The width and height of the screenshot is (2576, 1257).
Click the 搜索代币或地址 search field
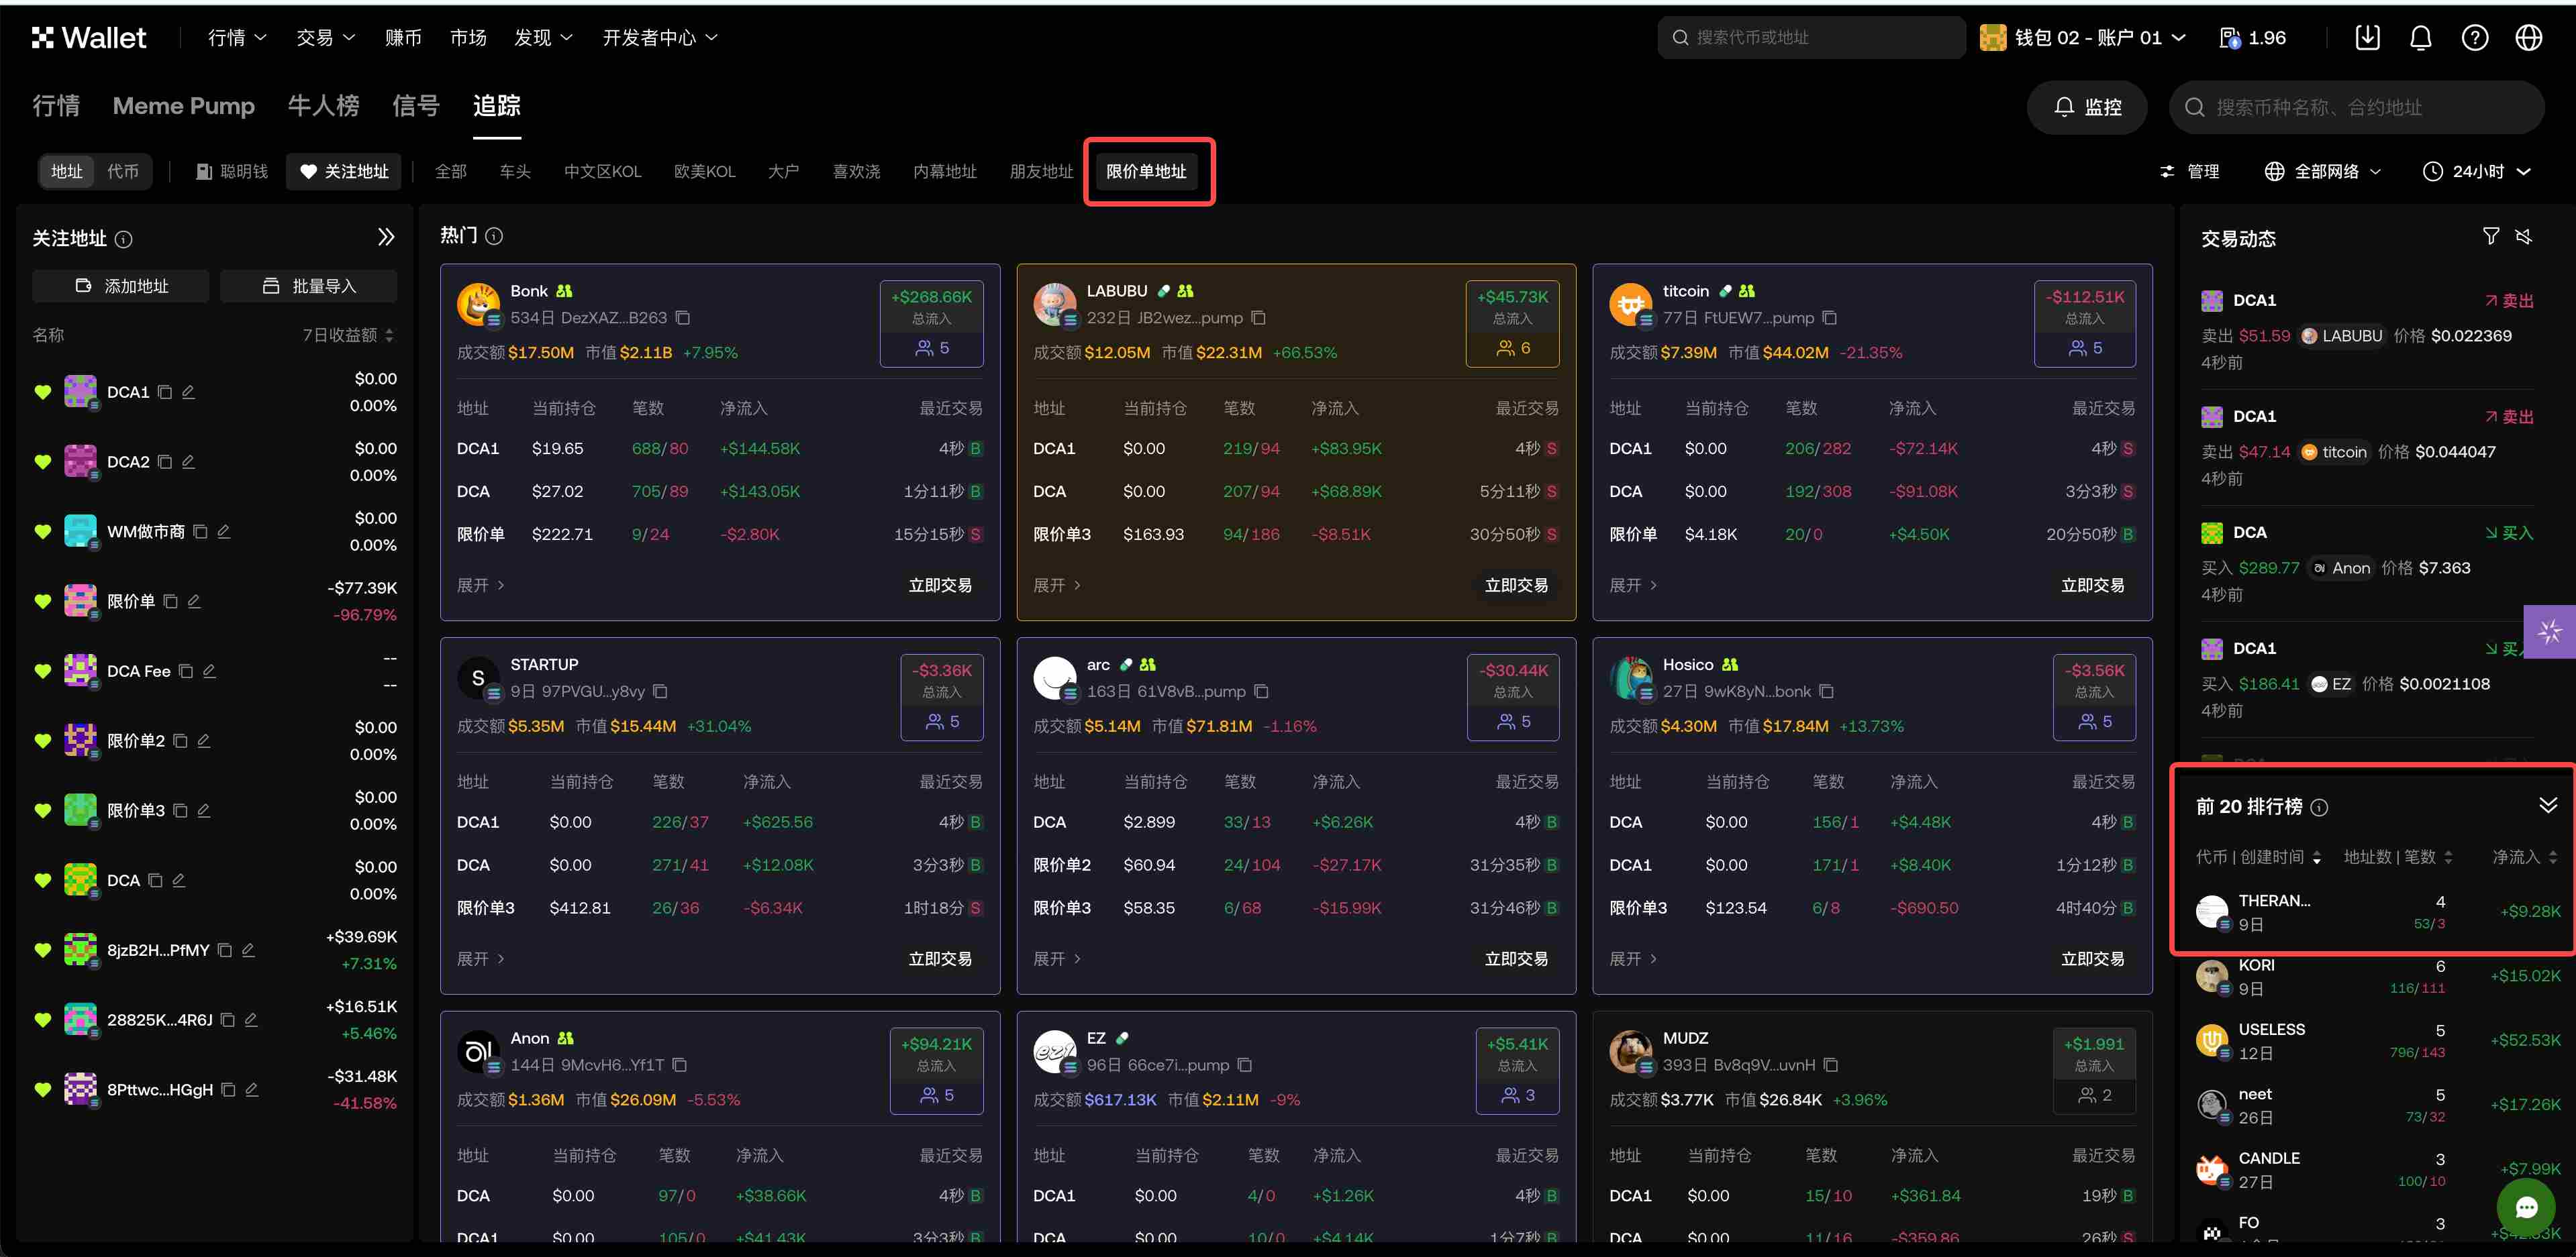pyautogui.click(x=1810, y=37)
